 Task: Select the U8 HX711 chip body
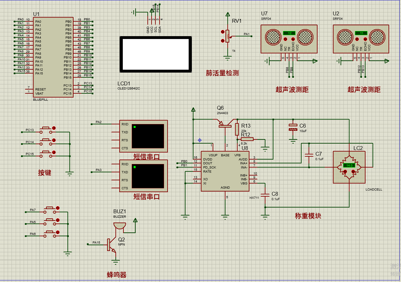pyautogui.click(x=225, y=171)
